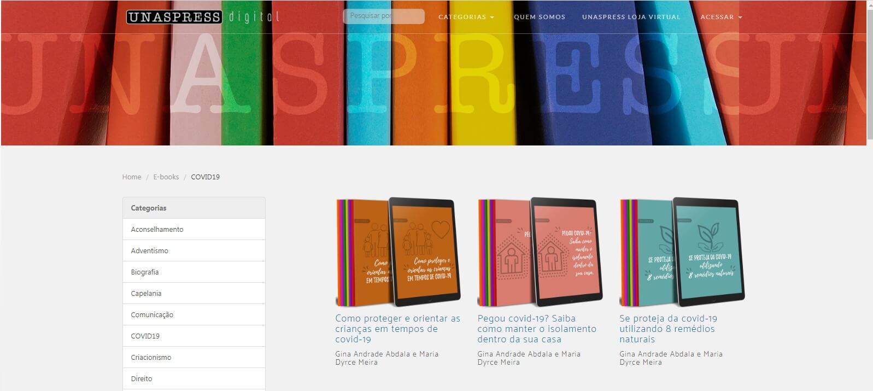Screen dimensions: 873x391
Task: Click the Pesquisar por search field
Action: click(x=384, y=16)
